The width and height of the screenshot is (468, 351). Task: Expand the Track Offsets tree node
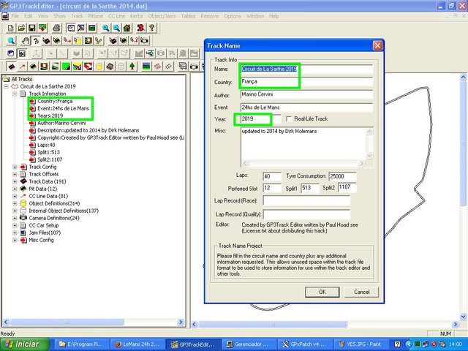point(15,174)
